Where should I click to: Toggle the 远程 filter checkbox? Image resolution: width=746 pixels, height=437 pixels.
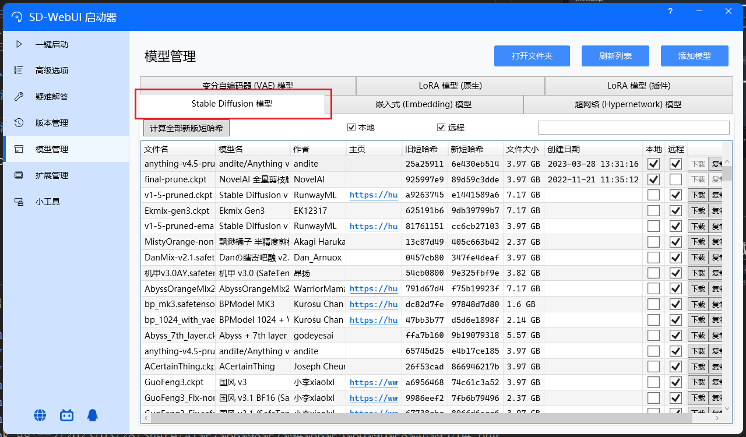point(441,128)
